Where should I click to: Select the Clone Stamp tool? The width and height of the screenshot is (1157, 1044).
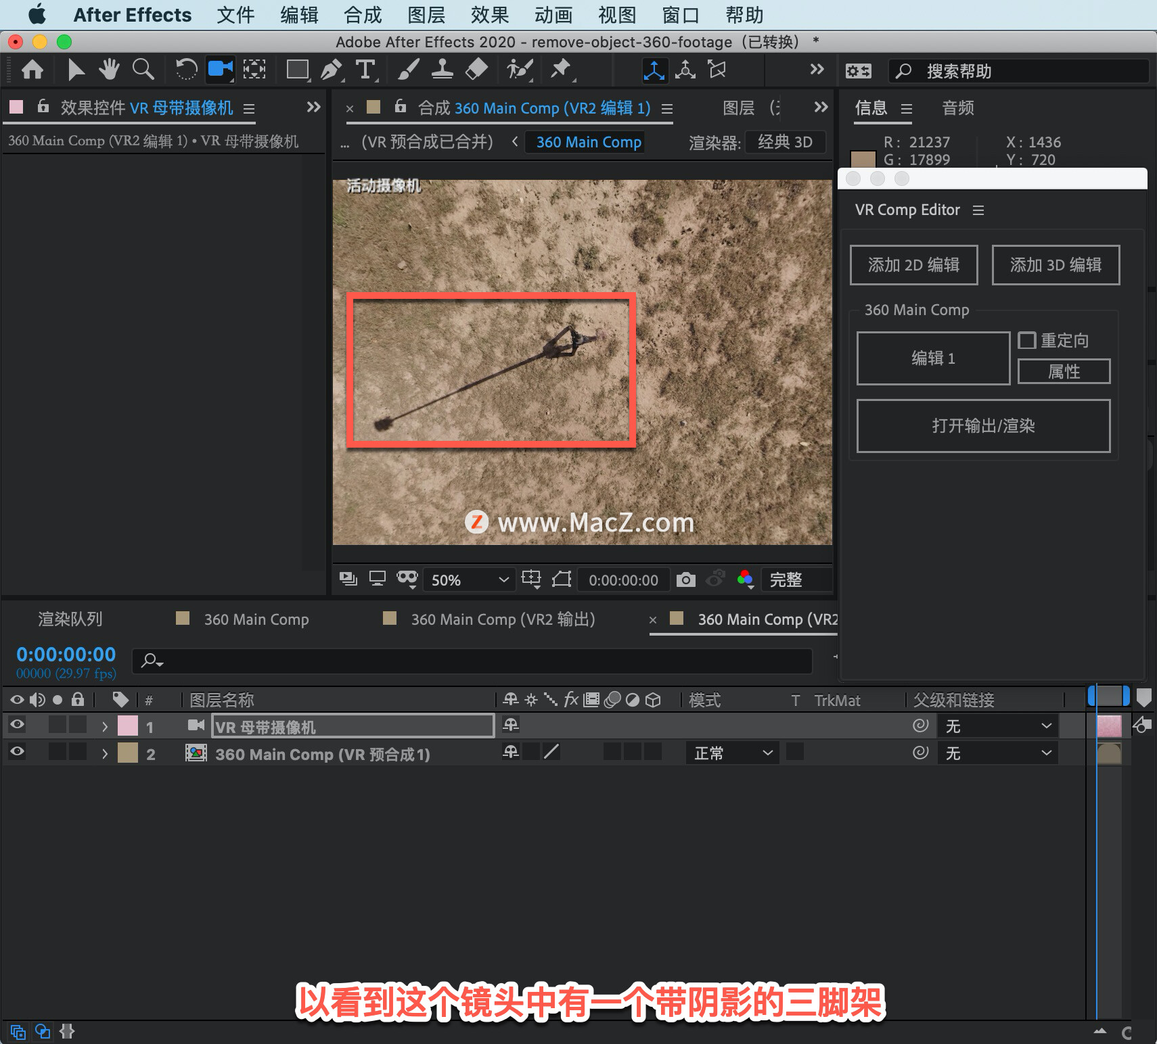(443, 70)
